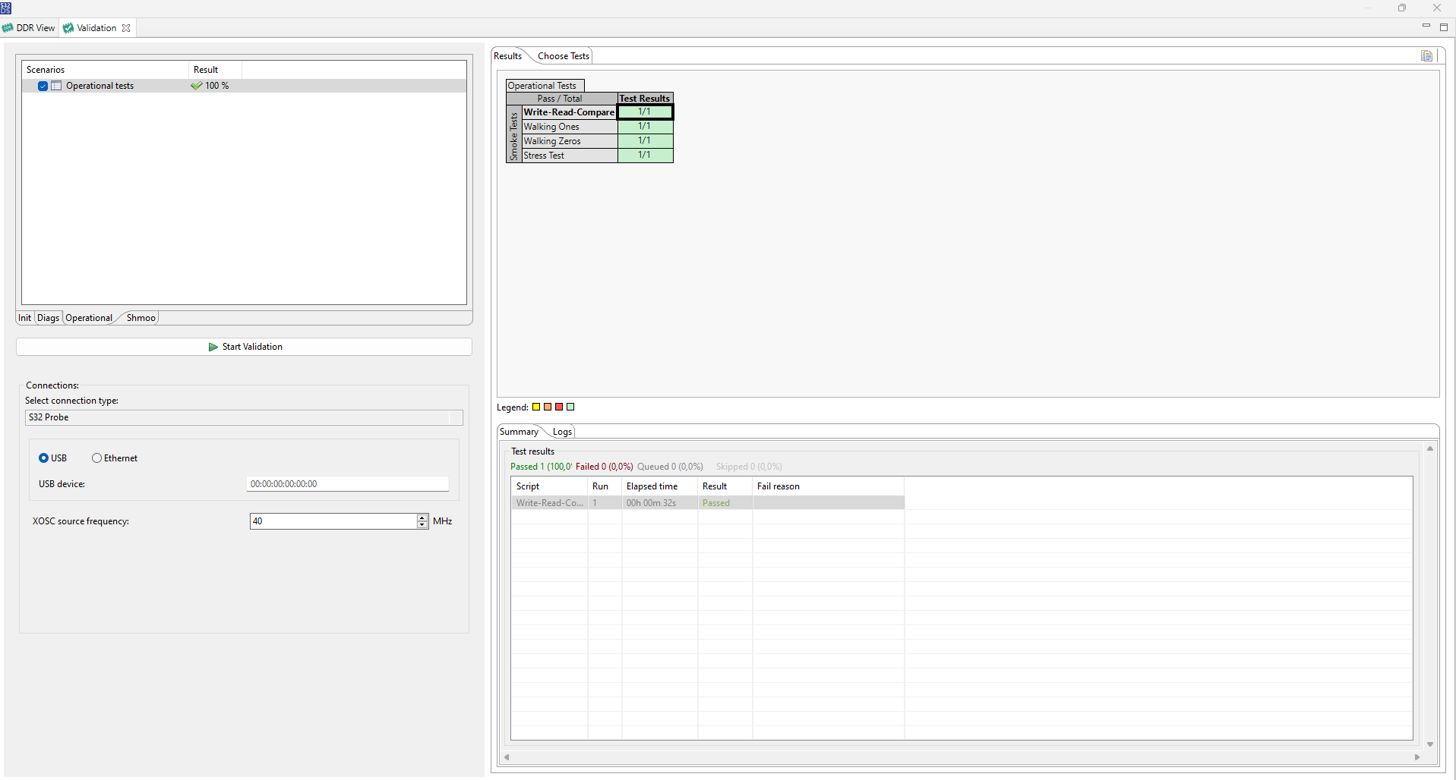Select the USB radio button
This screenshot has height=780, width=1456.
43,458
